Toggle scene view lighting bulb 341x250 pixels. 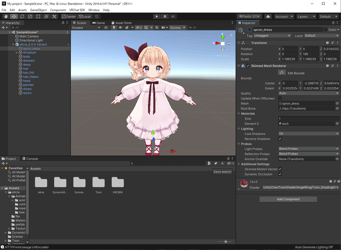click(114, 27)
